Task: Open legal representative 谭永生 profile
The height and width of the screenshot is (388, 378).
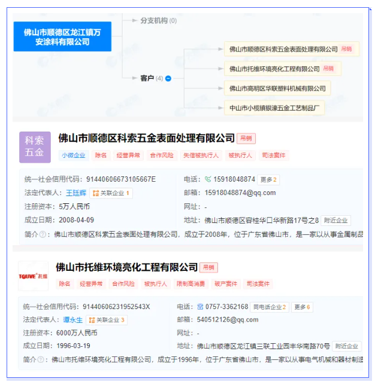Action: pos(73,320)
